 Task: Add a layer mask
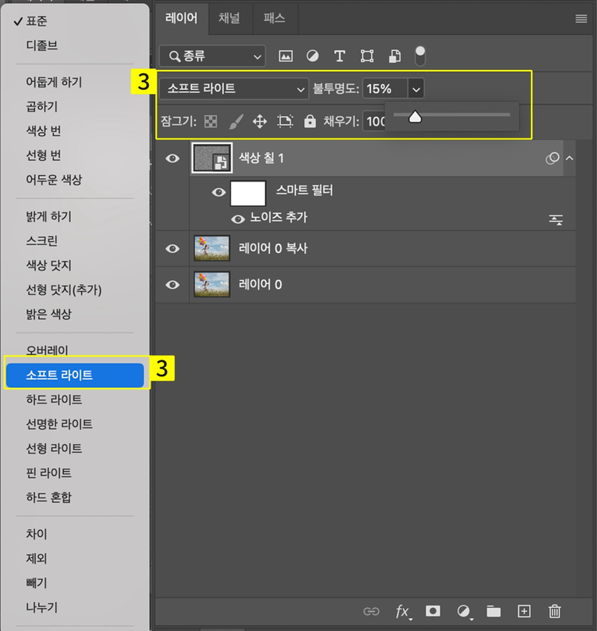click(433, 611)
